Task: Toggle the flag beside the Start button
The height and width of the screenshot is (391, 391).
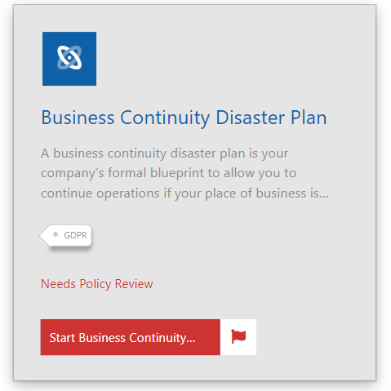Action: 238,337
